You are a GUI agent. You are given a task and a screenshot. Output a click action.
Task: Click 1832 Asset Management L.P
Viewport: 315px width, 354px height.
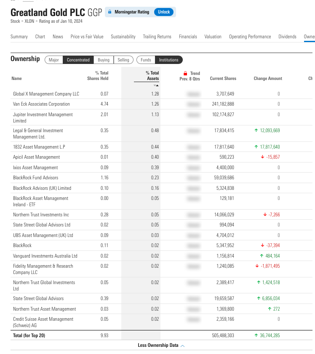click(39, 147)
